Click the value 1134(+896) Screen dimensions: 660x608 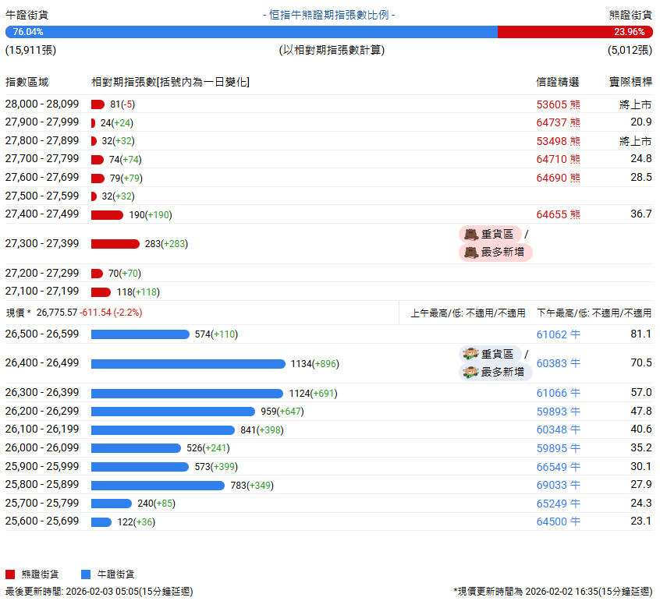click(x=315, y=364)
